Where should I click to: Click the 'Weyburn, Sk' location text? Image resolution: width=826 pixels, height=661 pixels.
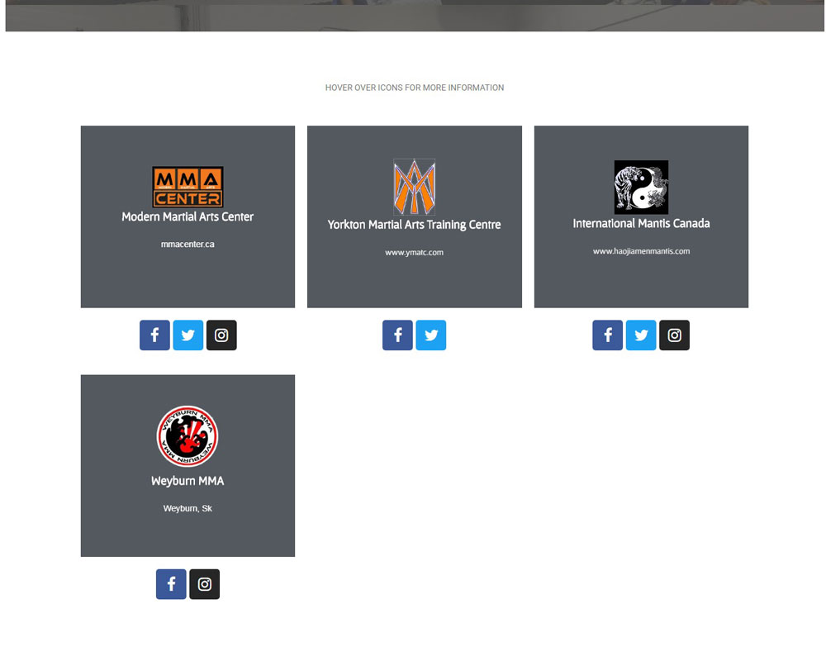tap(188, 508)
